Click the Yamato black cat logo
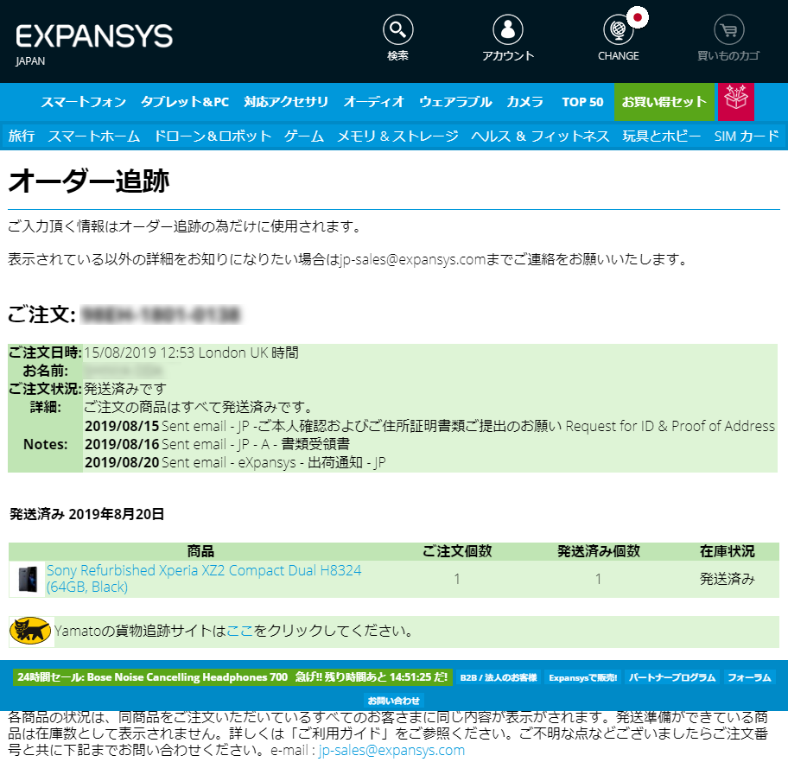 30,631
